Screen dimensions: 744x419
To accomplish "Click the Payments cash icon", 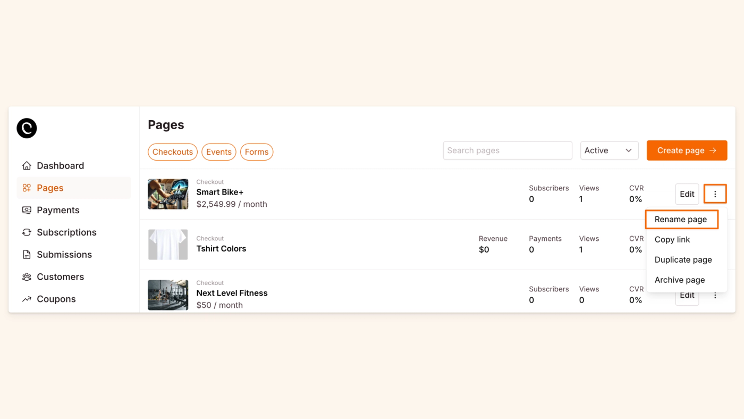I will [x=27, y=211].
